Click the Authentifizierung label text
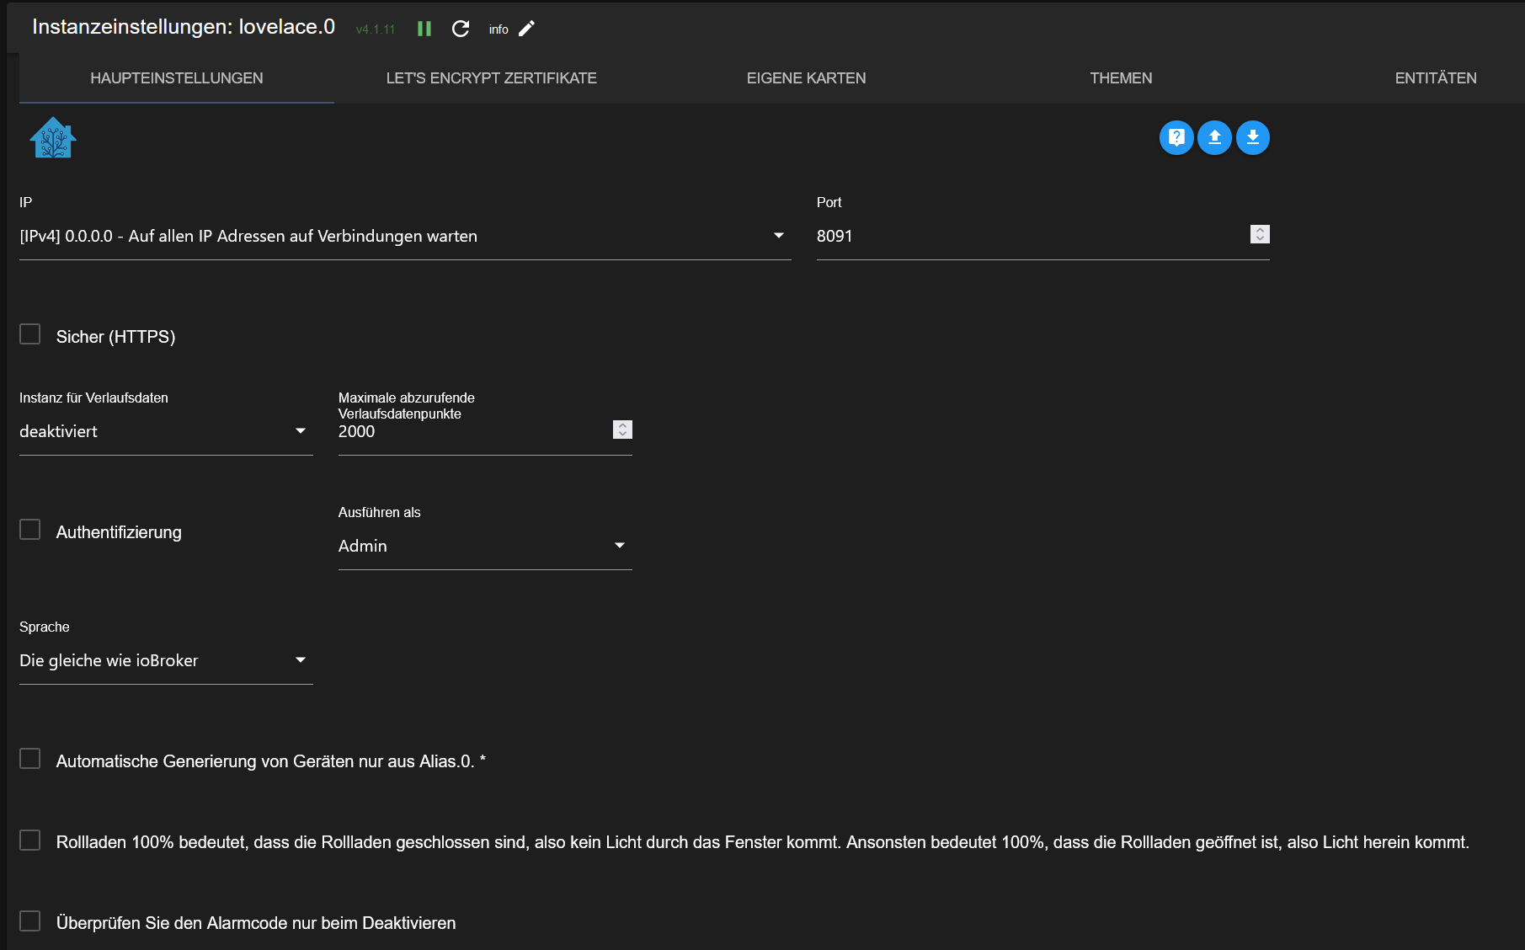Screen dimensions: 1525x950 point(119,532)
